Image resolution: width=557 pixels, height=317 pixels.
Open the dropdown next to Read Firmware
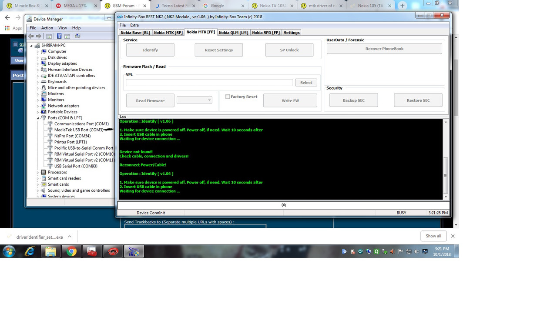pyautogui.click(x=195, y=100)
